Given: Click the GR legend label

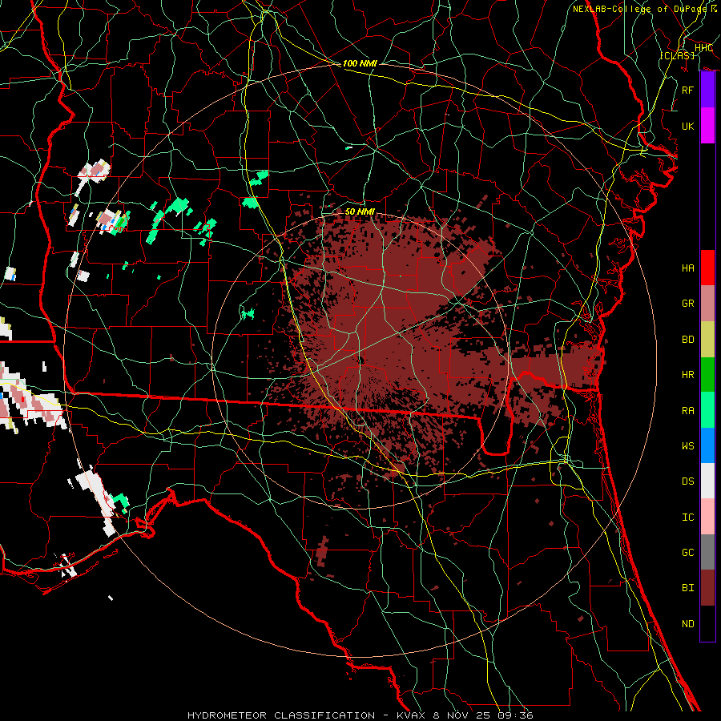Looking at the screenshot, I should click(688, 304).
